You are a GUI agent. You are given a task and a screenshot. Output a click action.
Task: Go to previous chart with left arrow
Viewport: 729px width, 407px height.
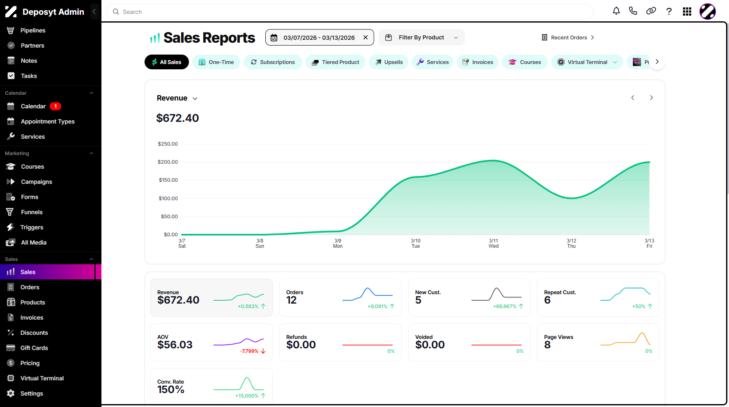632,98
